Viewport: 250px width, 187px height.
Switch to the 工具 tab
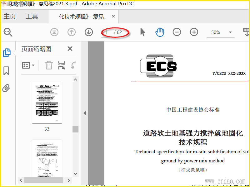(x=32, y=17)
